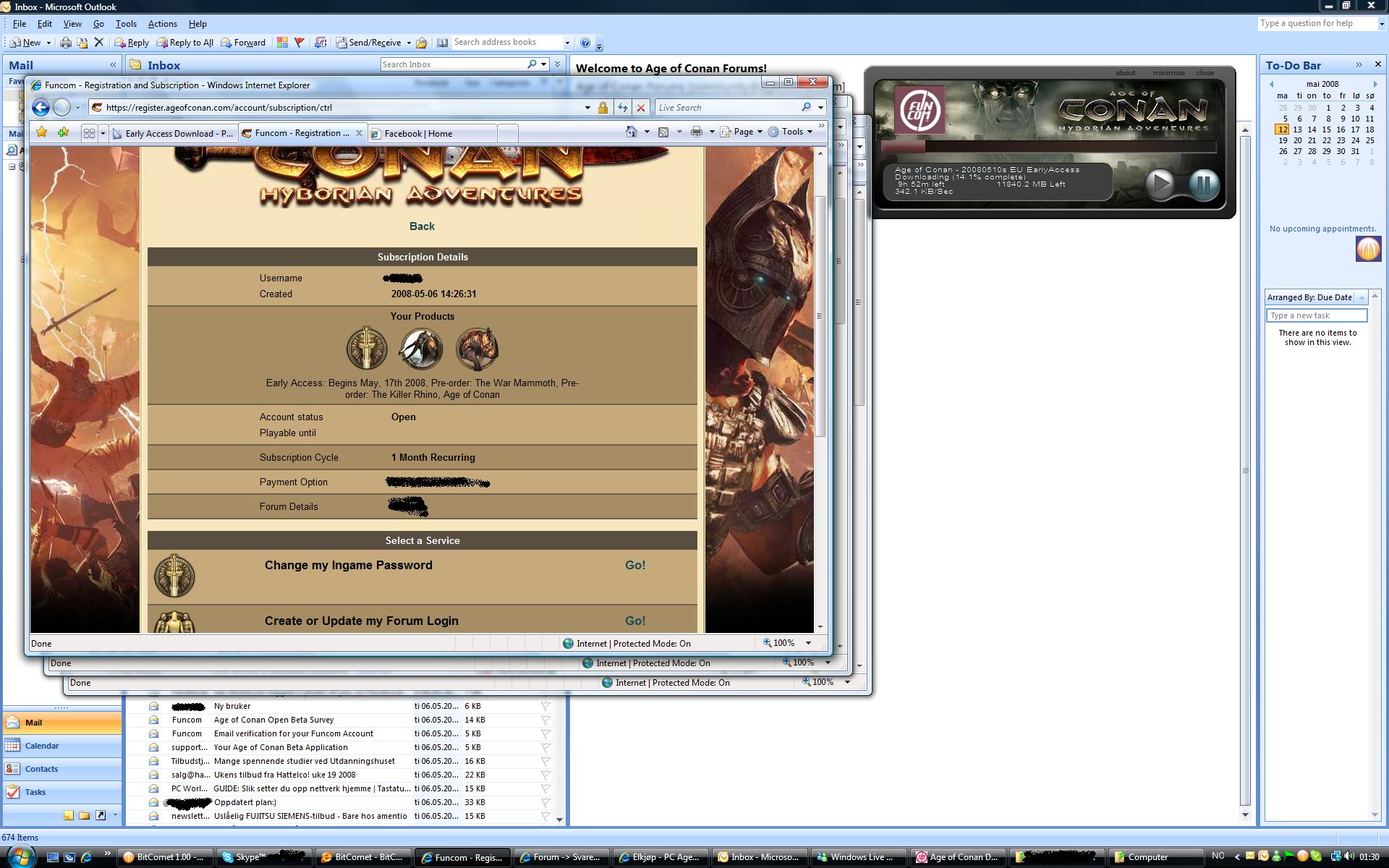Click Go! for Create or Update my Forum Login
The width and height of the screenshot is (1389, 868).
[635, 621]
